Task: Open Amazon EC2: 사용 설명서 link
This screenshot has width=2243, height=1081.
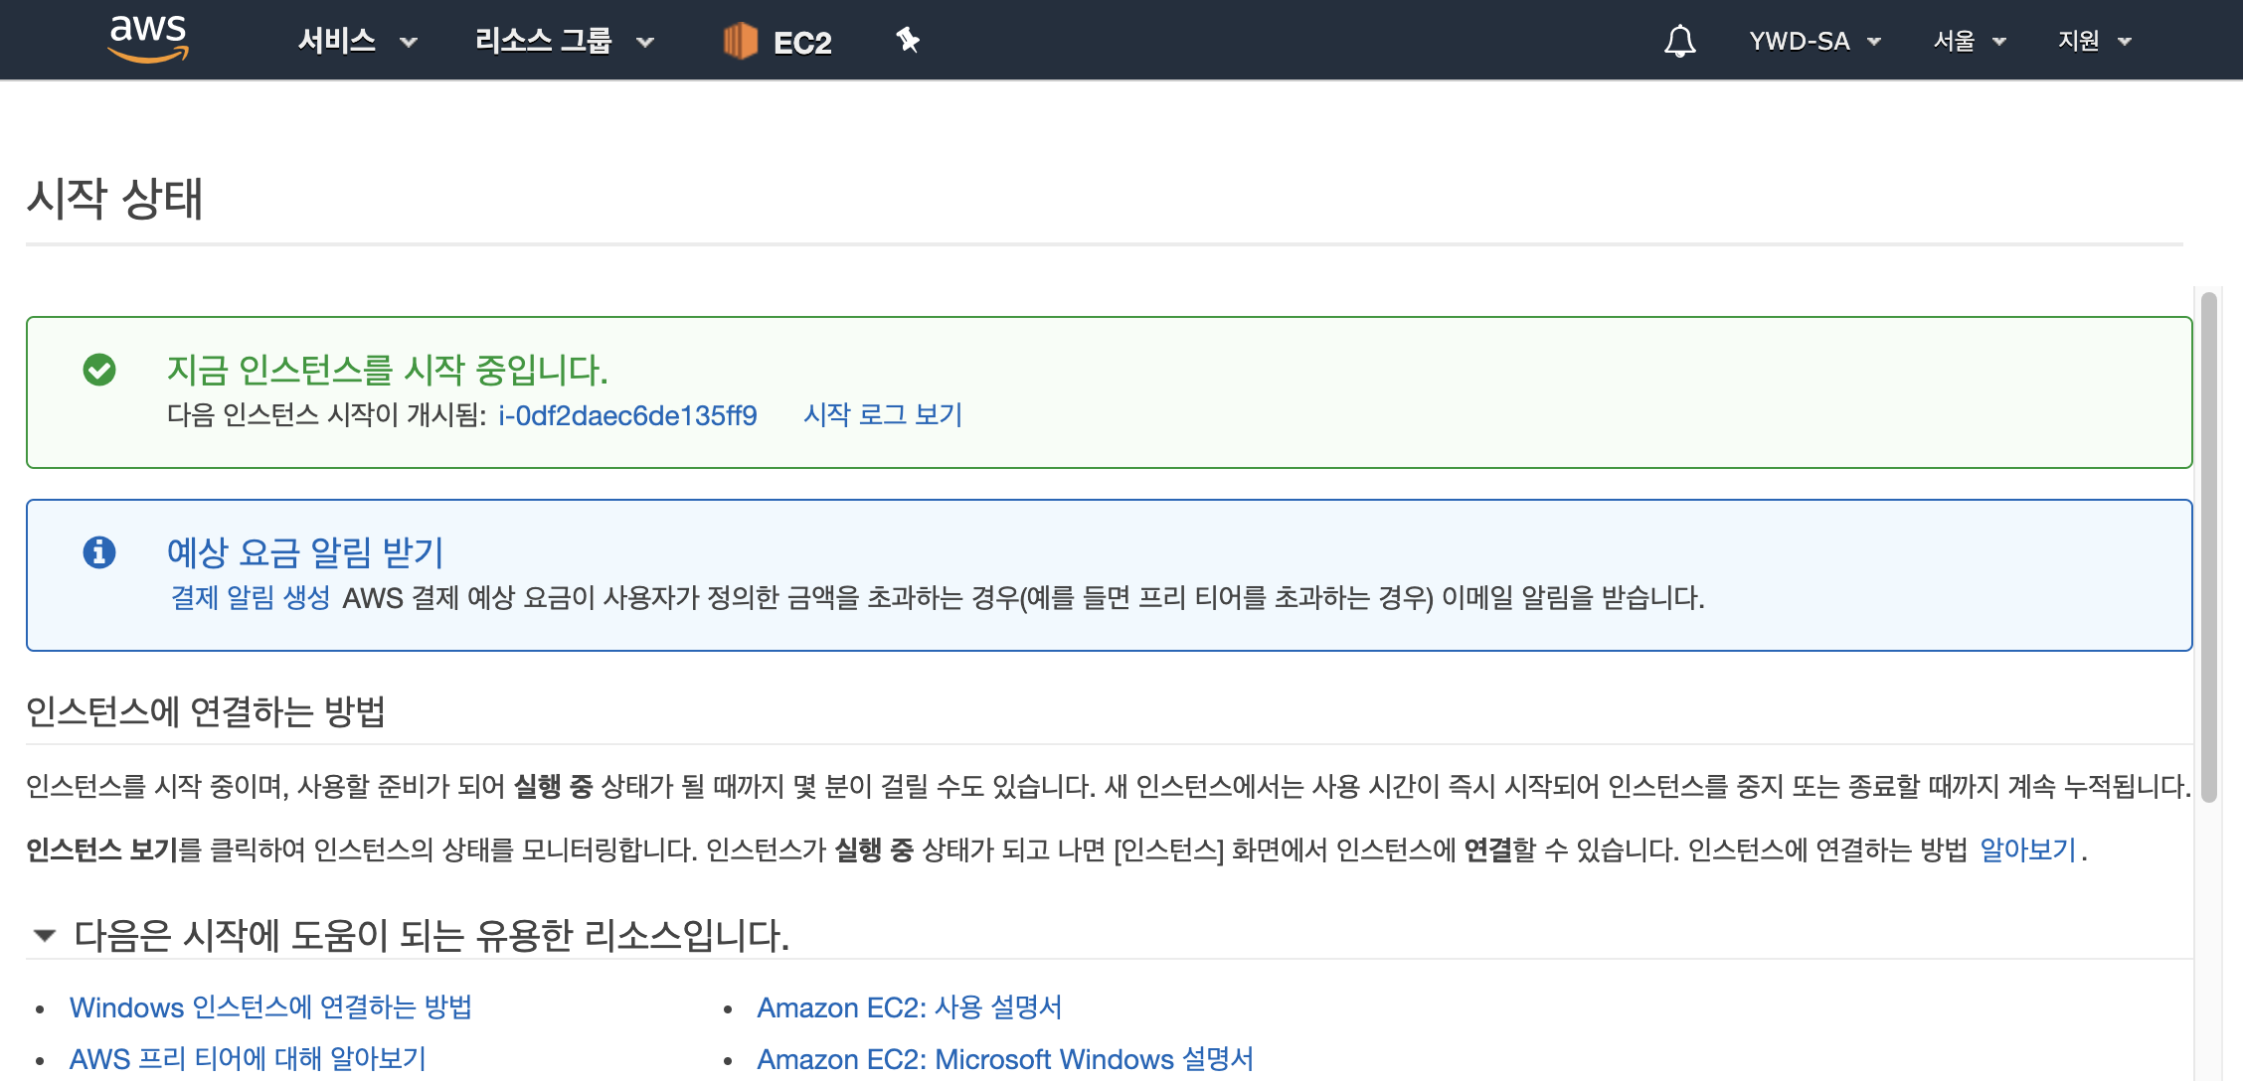Action: pyautogui.click(x=909, y=1007)
